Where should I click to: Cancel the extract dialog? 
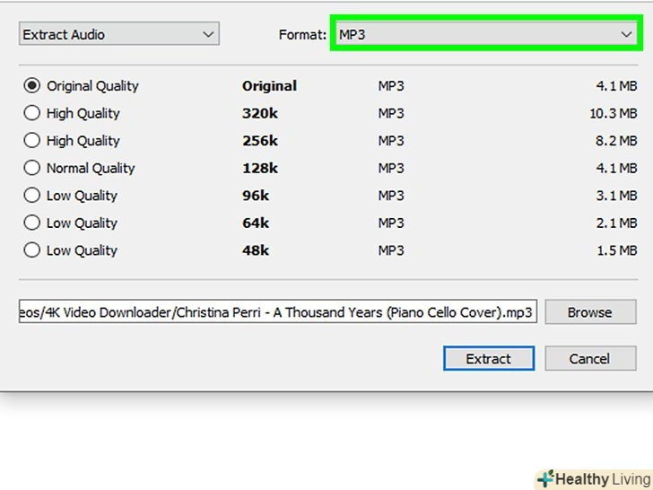point(590,358)
